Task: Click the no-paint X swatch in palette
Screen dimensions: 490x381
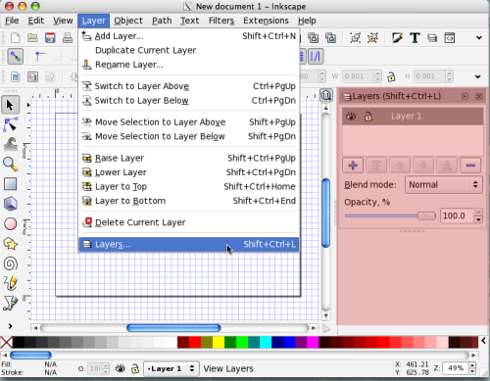Action: click(6, 342)
